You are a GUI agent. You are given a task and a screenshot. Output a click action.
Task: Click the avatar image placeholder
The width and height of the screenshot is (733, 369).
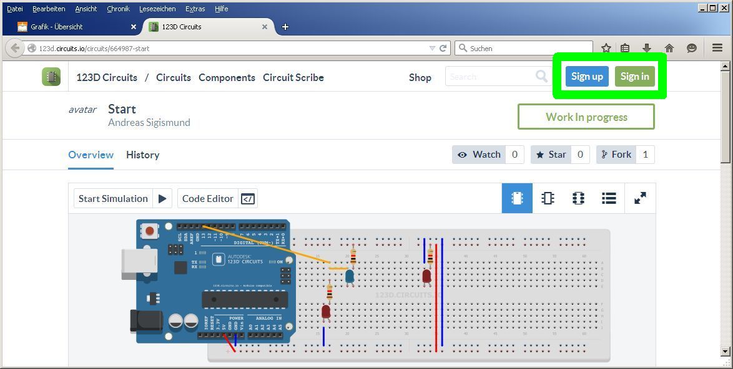click(82, 110)
